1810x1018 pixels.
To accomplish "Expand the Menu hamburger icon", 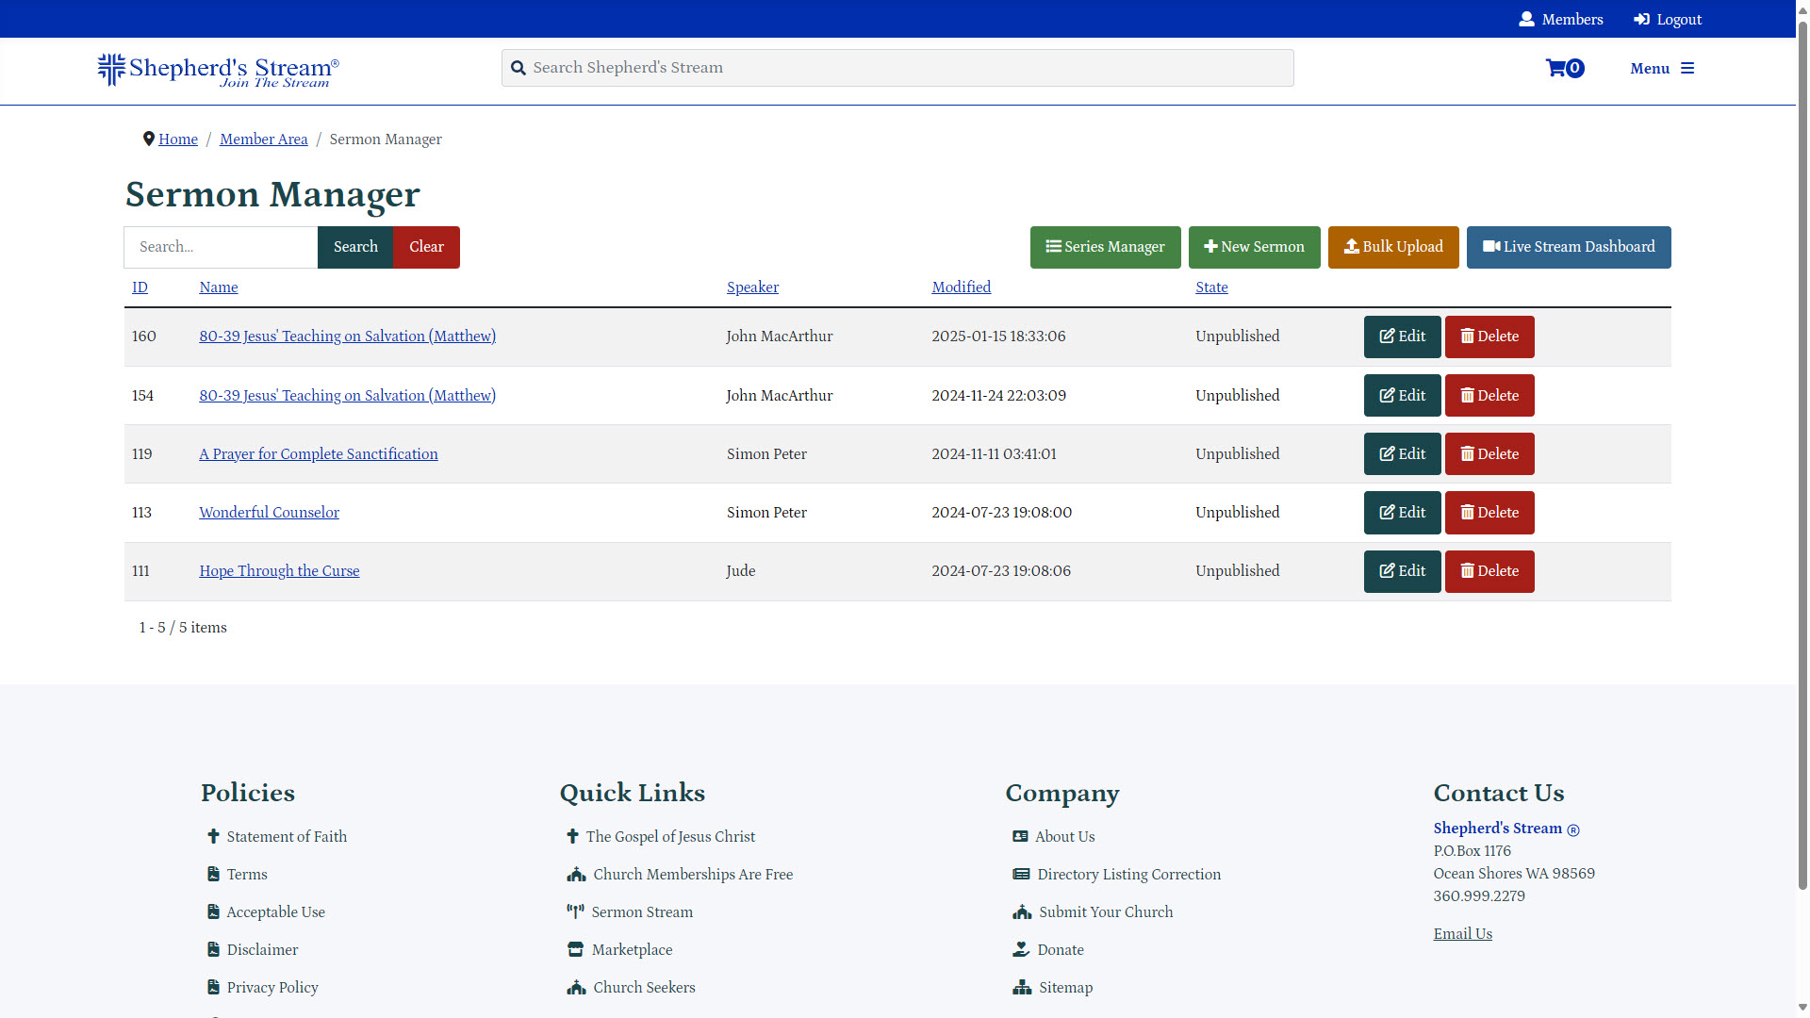I will 1688,67.
